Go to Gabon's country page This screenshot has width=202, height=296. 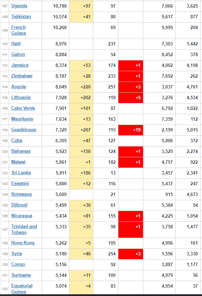click(x=18, y=54)
